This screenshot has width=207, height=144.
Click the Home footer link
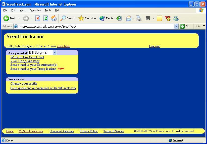(10, 131)
